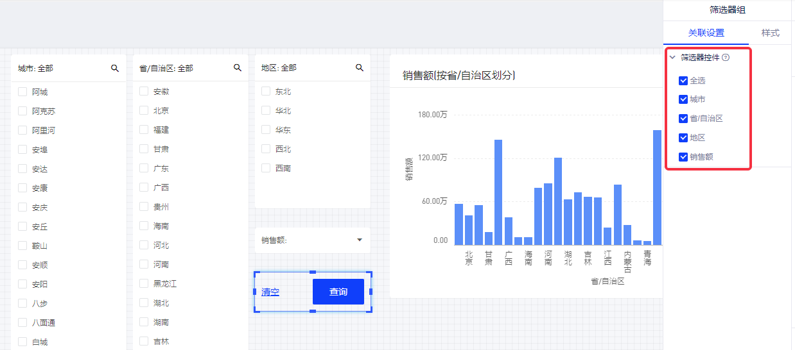
Task: Click the help icon beside 筛选器控件
Action: [726, 58]
